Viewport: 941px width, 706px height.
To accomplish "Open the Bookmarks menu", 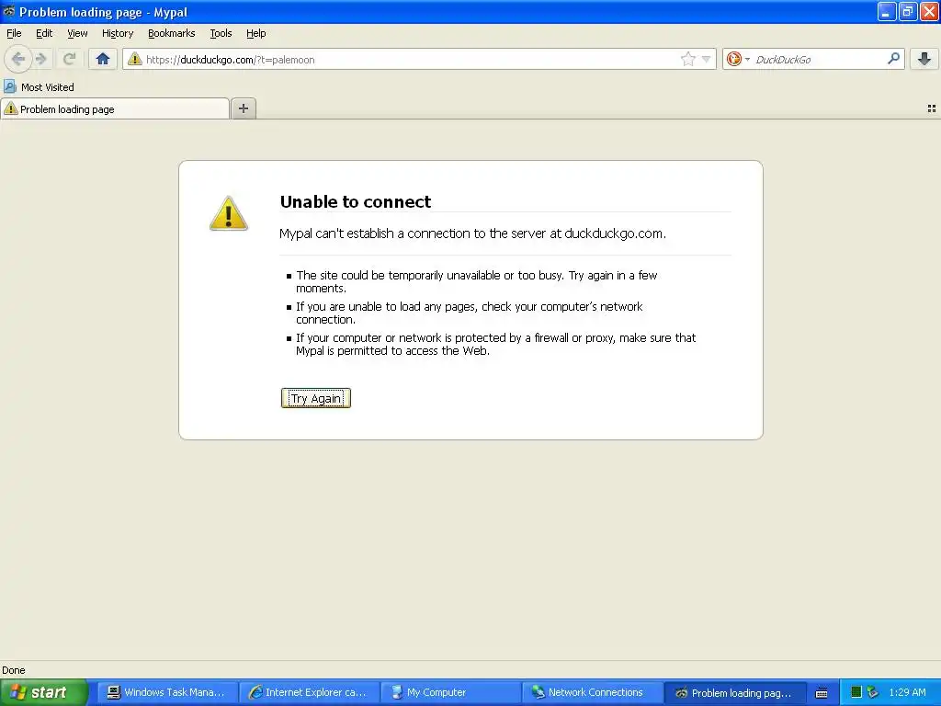I will pyautogui.click(x=172, y=34).
